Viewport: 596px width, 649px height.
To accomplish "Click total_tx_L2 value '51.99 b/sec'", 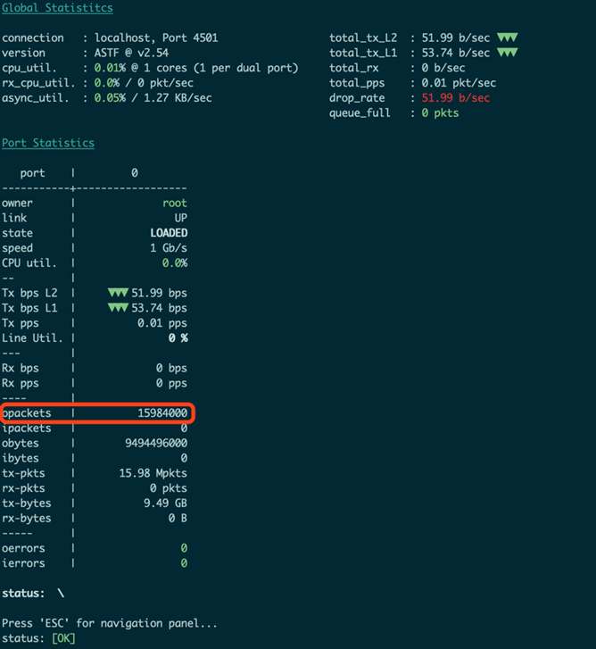I will 455,38.
